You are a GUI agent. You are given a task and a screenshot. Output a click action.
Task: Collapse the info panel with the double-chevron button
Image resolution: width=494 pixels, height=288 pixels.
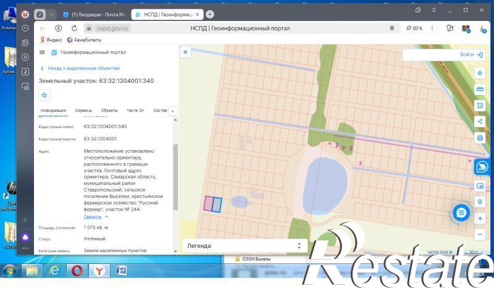pos(185,52)
